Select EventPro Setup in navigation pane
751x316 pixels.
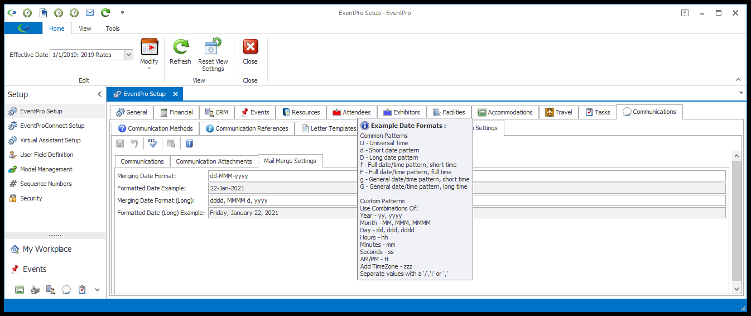[x=55, y=111]
